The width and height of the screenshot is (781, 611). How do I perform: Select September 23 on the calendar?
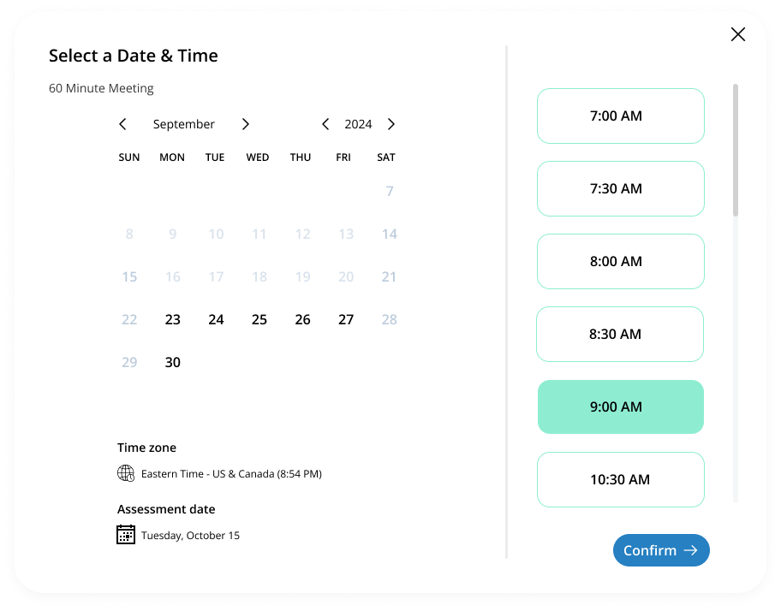tap(173, 319)
